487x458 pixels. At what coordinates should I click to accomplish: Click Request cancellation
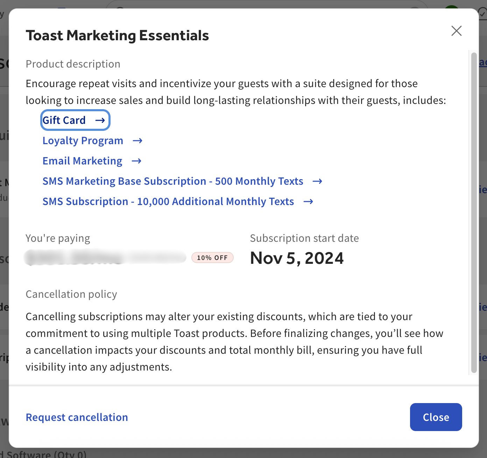[77, 417]
